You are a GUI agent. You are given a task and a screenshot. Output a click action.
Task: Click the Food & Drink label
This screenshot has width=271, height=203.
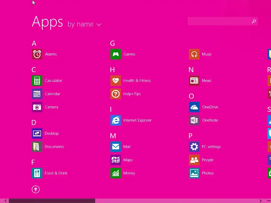(x=56, y=173)
